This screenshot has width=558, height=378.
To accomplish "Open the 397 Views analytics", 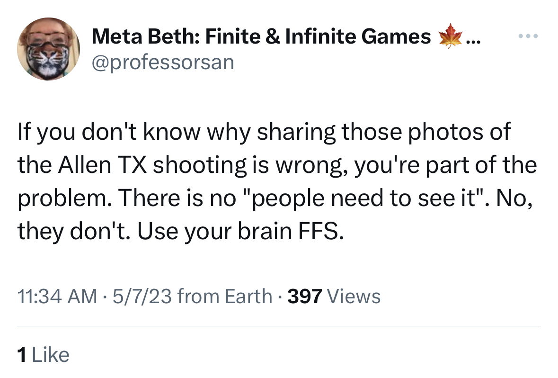I will (x=334, y=297).
